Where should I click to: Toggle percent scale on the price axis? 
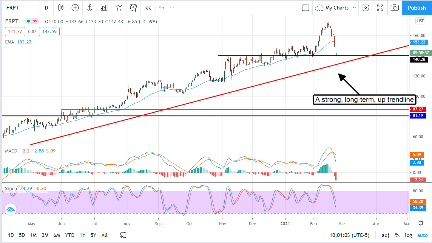point(397,235)
